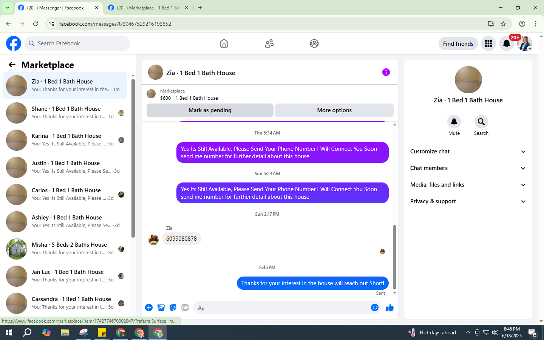Click the chat messages scrollbar thumb
544x340 pixels.
[394, 257]
